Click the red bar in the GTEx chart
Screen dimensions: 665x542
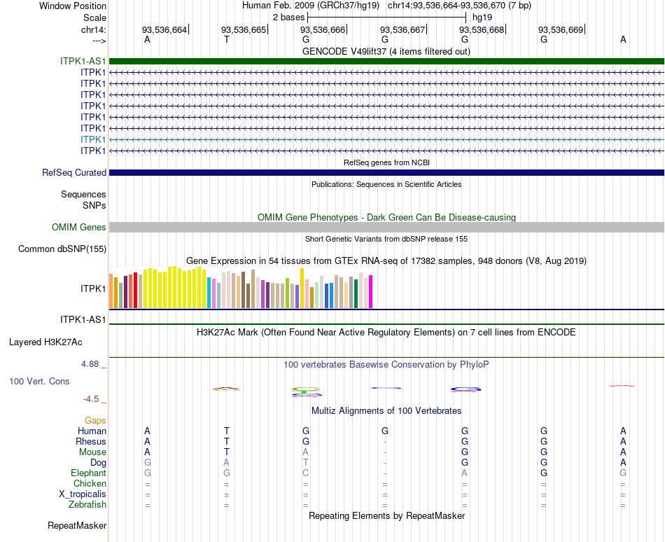pos(135,290)
